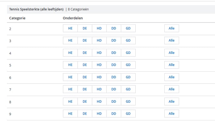Select HE for category 8
215x122 pixels.
70,101
